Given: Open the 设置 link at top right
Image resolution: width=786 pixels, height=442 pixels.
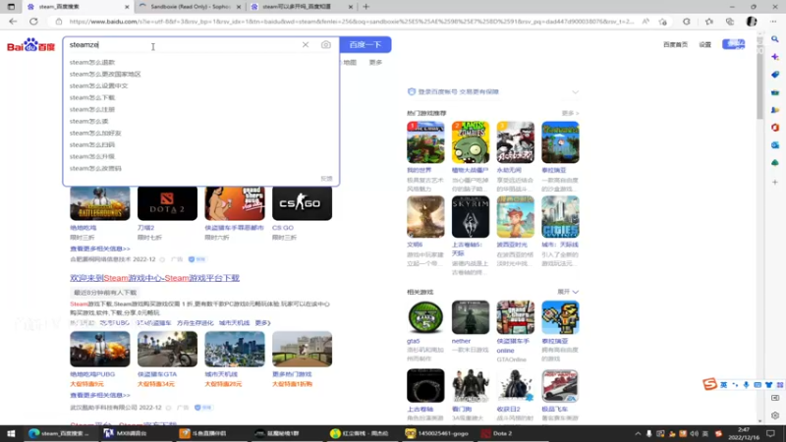Looking at the screenshot, I should (x=704, y=44).
